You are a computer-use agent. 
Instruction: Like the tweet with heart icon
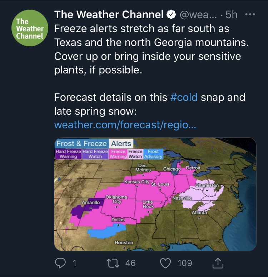(165, 263)
